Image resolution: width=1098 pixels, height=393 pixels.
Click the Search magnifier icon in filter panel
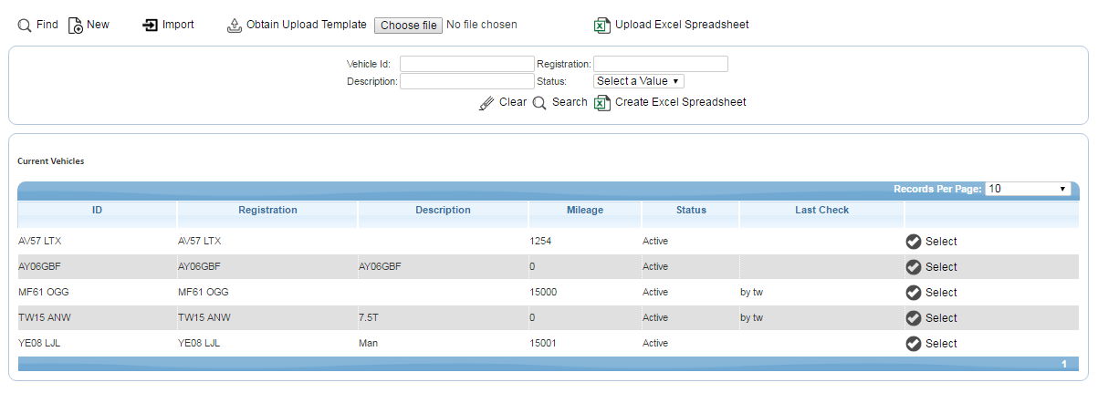539,103
